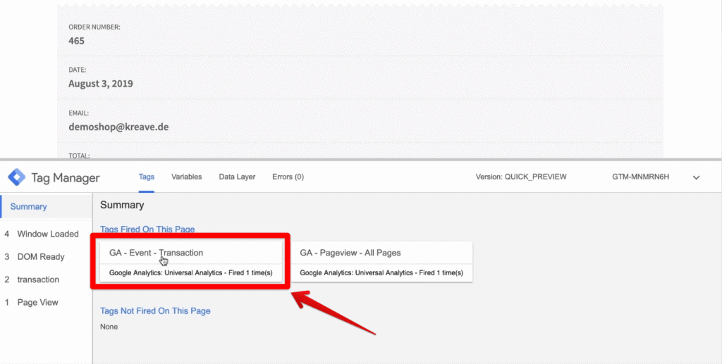Image resolution: width=722 pixels, height=364 pixels.
Task: Click Tags Not Fired On This Page heading
Action: coord(155,310)
